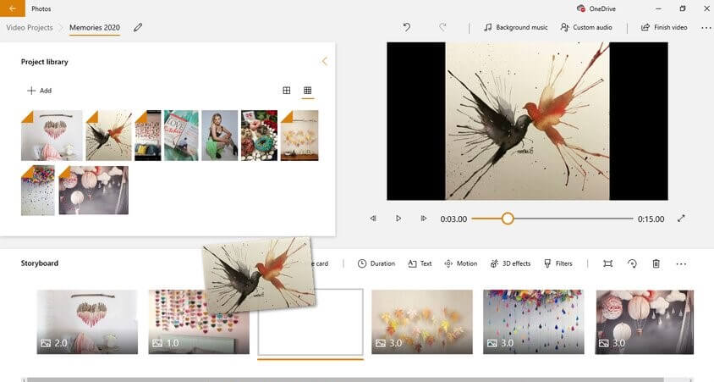
Task: Step forward one frame
Action: click(424, 219)
